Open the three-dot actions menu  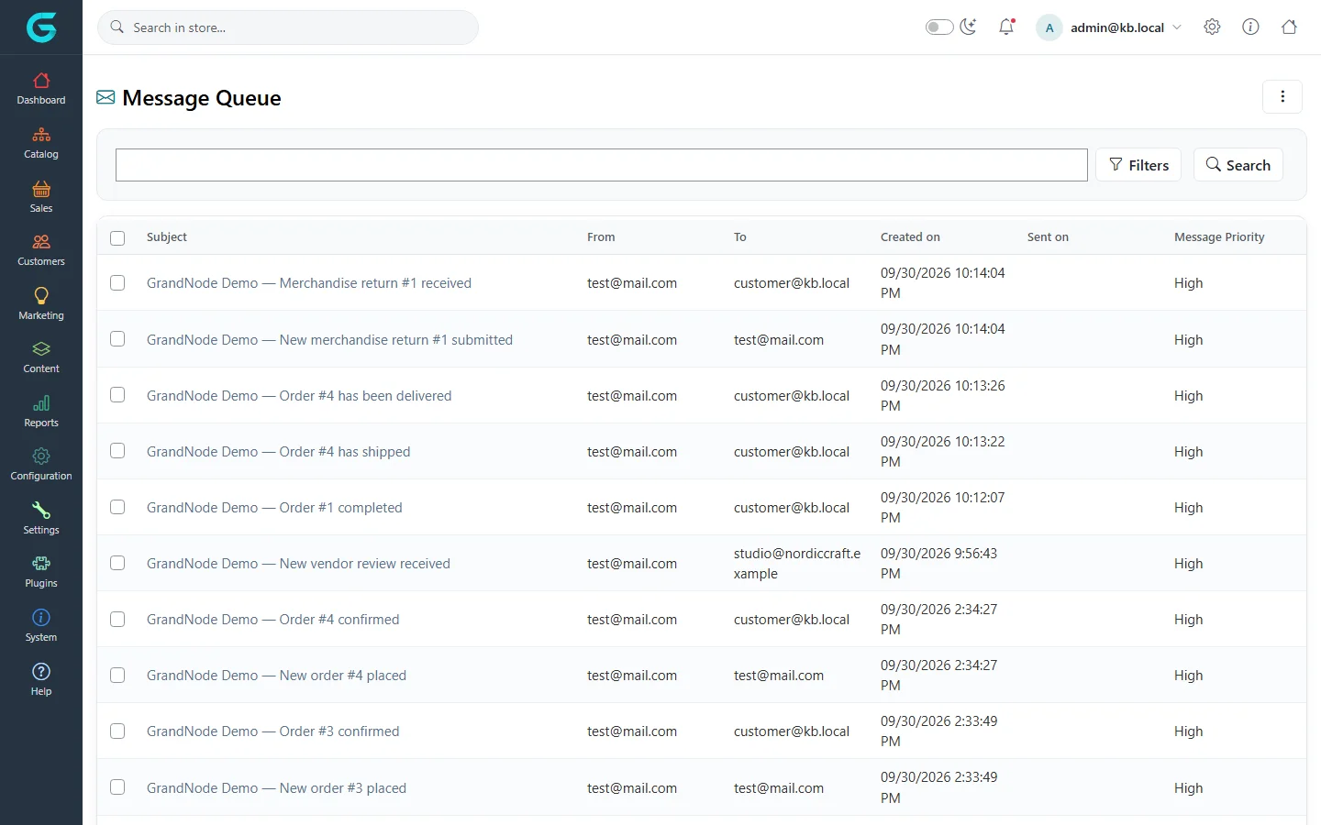tap(1282, 96)
